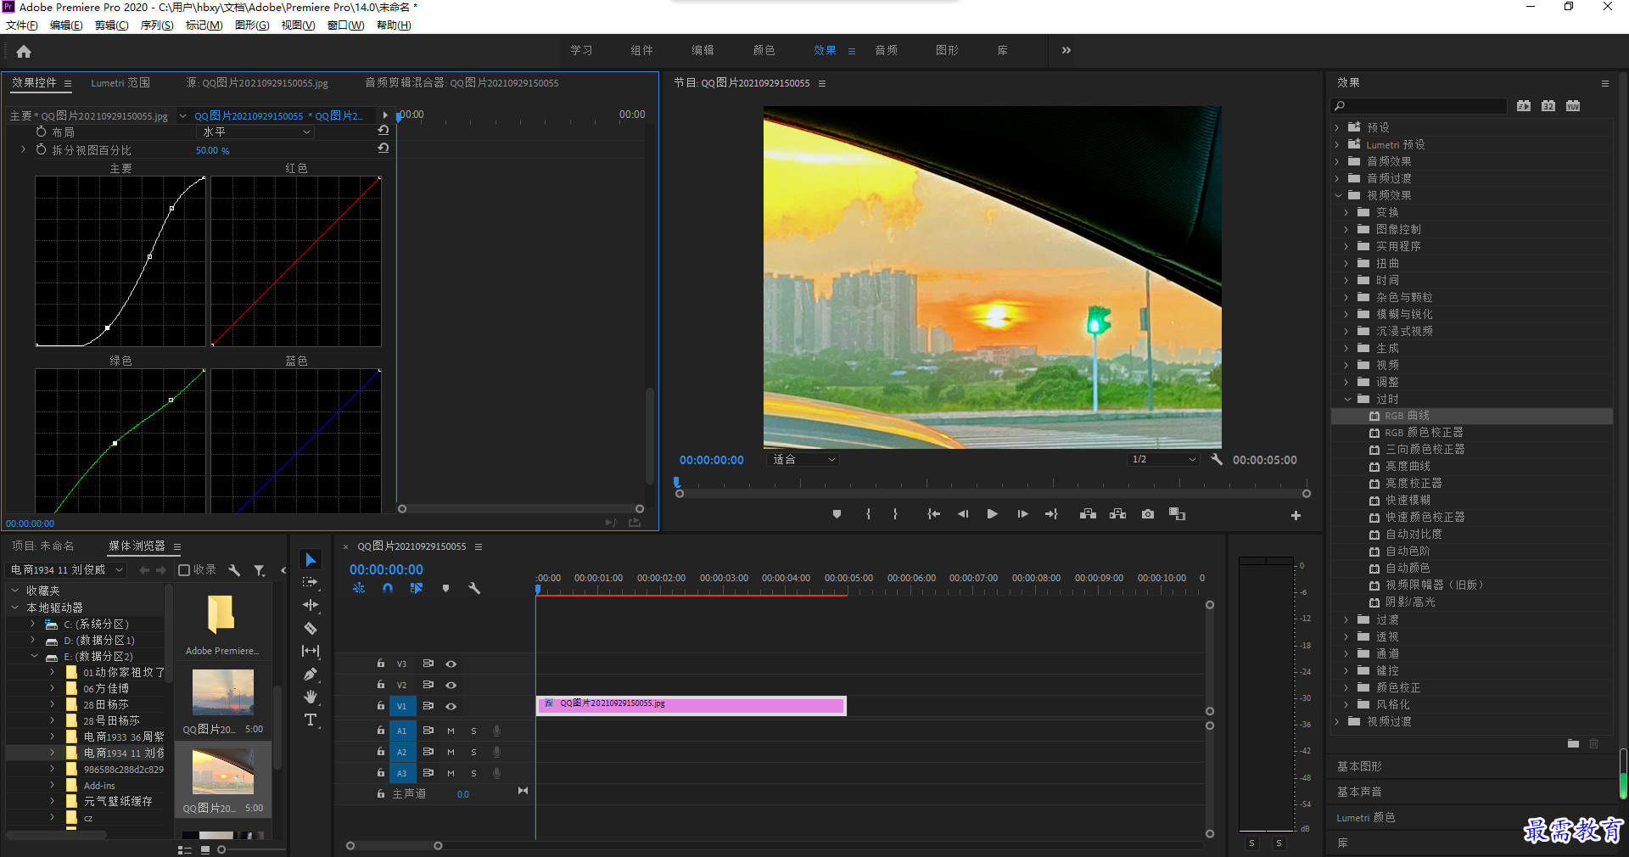Select the clip on track V1

tap(691, 705)
